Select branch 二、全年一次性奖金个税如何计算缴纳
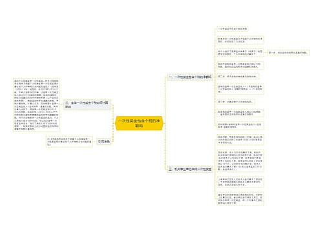The image size is (323, 232). point(87,105)
